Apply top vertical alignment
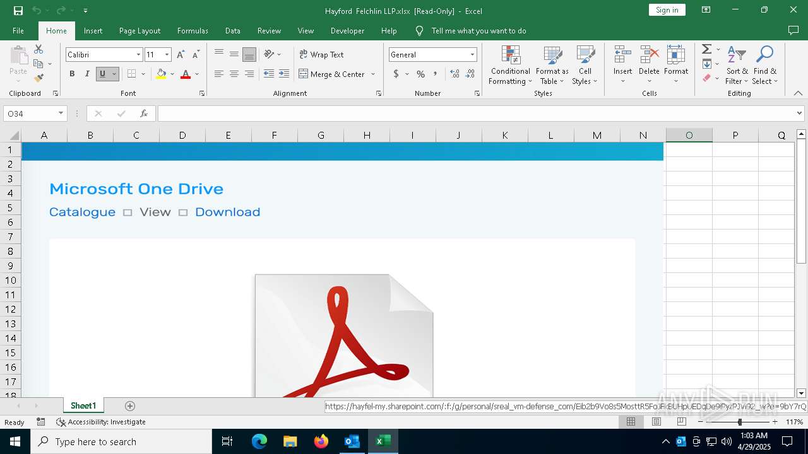Viewport: 808px width, 454px height. point(219,54)
